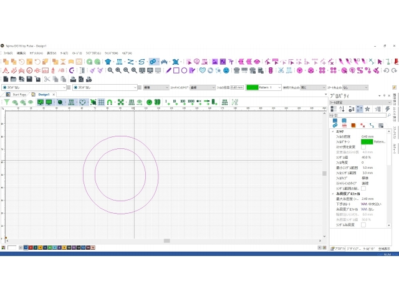The width and height of the screenshot is (399, 299).
Task: Open the '直線' stitch line type dropdown
Action: (x=203, y=87)
